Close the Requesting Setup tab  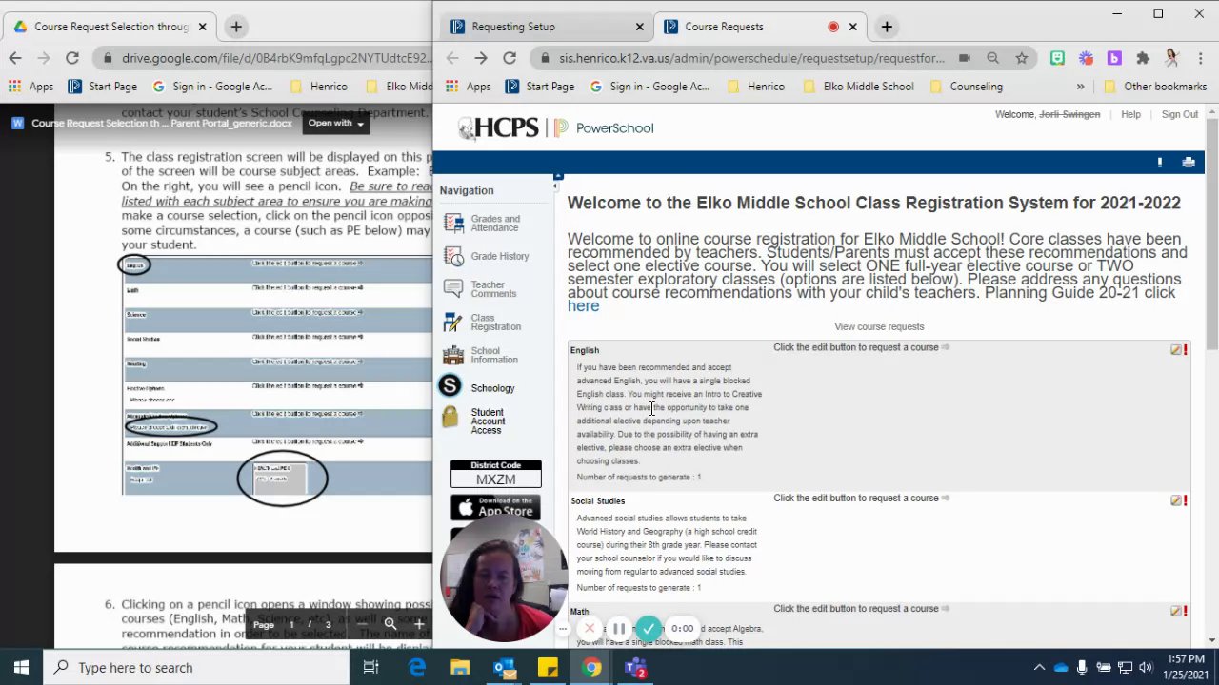coord(640,27)
